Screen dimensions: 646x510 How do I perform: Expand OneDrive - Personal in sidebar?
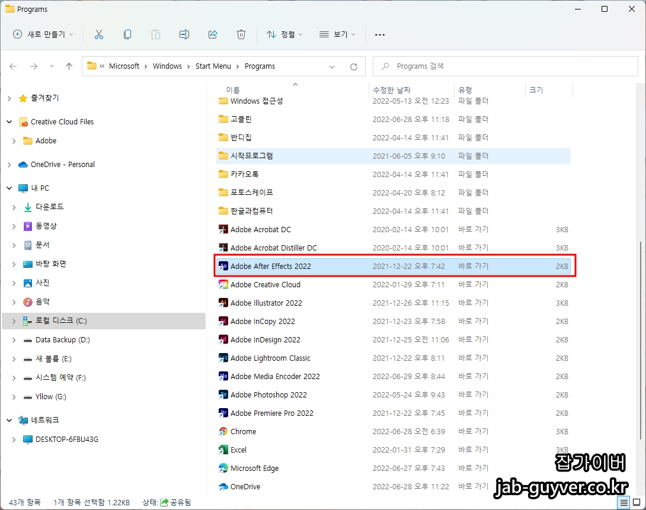click(x=9, y=165)
